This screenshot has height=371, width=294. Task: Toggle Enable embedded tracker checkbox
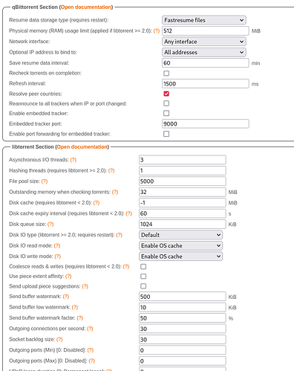click(166, 113)
